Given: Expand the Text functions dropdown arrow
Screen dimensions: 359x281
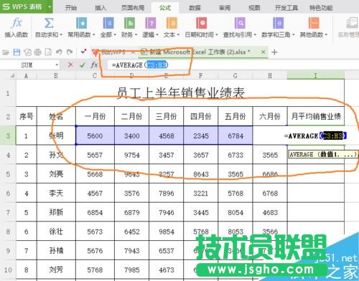Looking at the screenshot, I should (x=178, y=35).
